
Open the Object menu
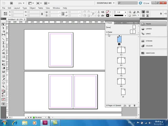coord(33,8)
